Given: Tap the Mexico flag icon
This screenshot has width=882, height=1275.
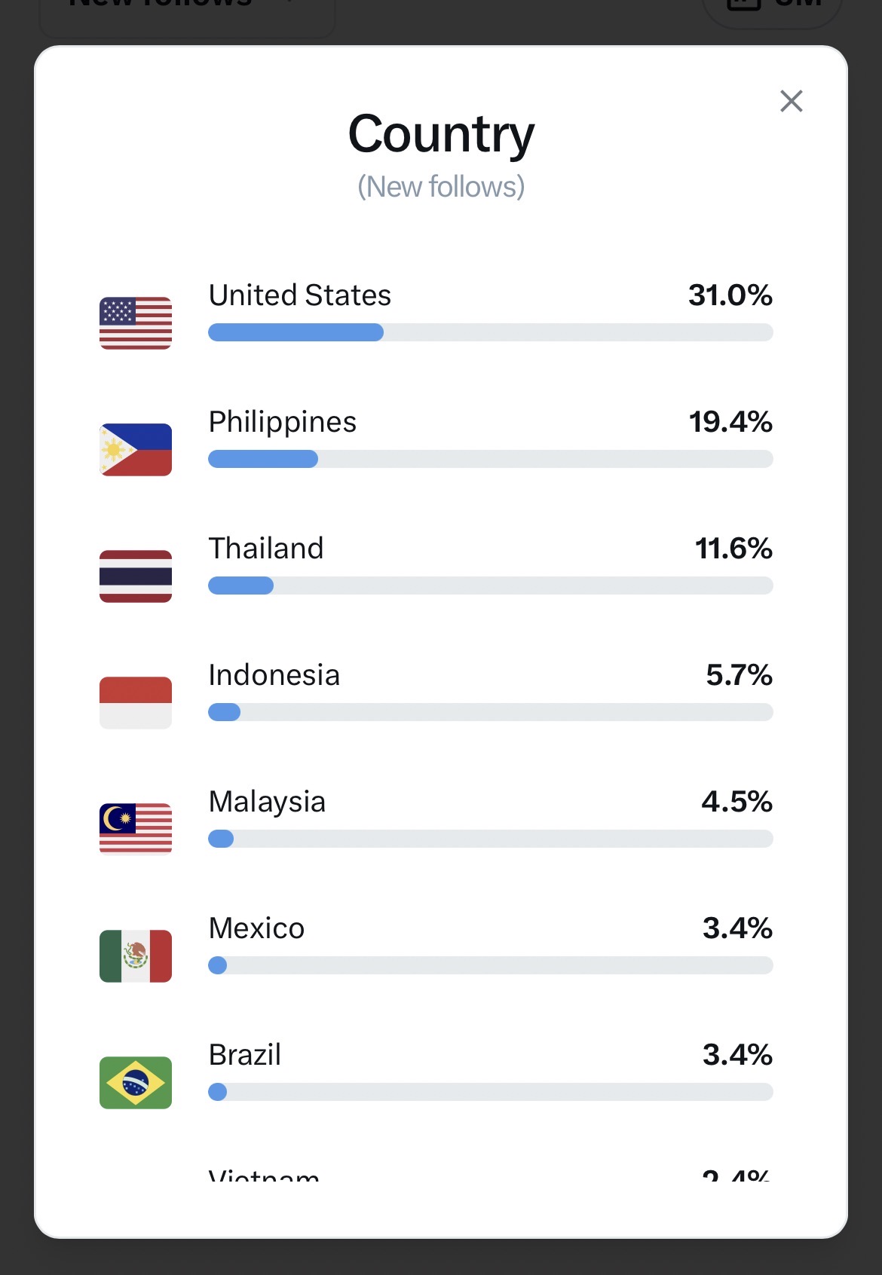Looking at the screenshot, I should coord(136,956).
